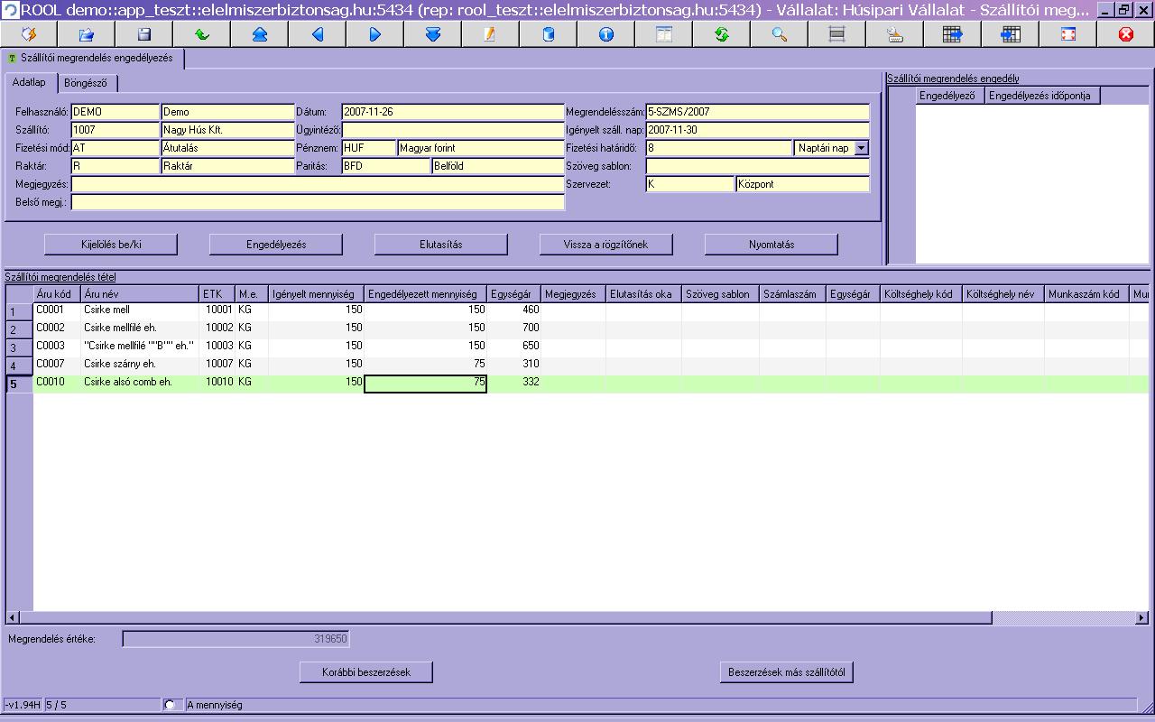Jump to last record using double-down arrow

click(x=433, y=34)
